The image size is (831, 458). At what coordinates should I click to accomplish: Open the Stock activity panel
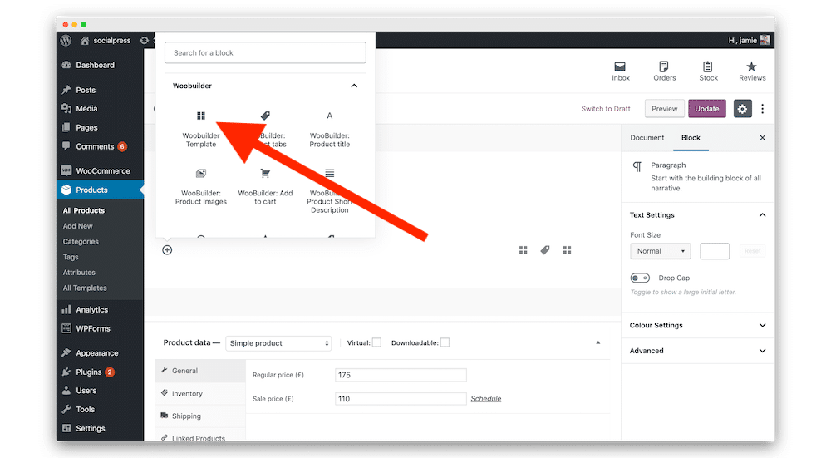coord(708,71)
